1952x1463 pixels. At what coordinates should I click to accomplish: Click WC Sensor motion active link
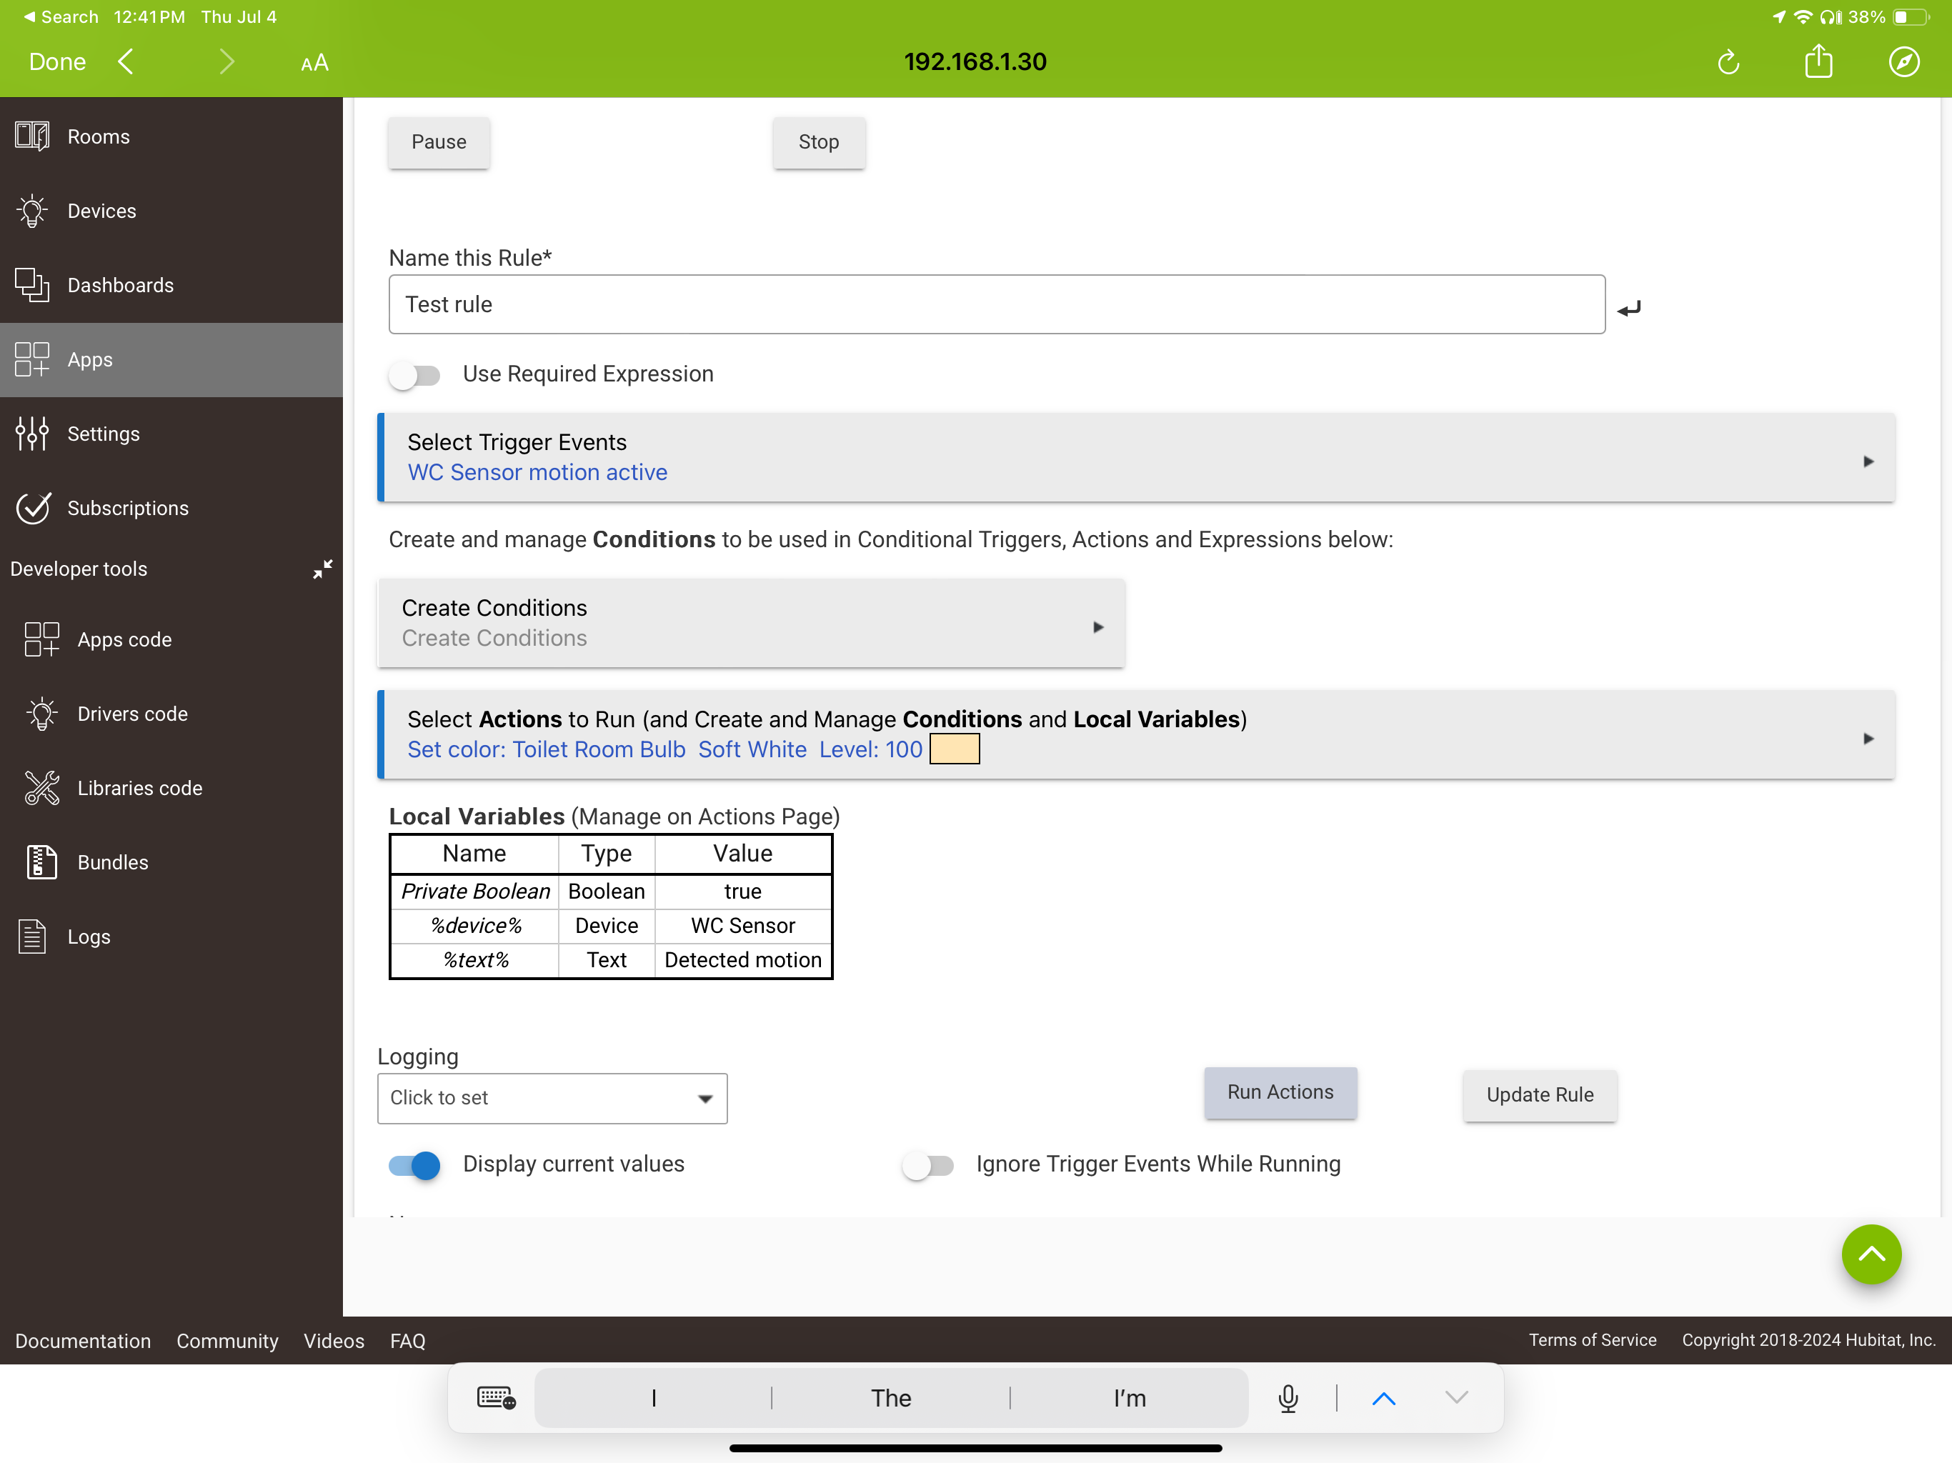point(537,472)
